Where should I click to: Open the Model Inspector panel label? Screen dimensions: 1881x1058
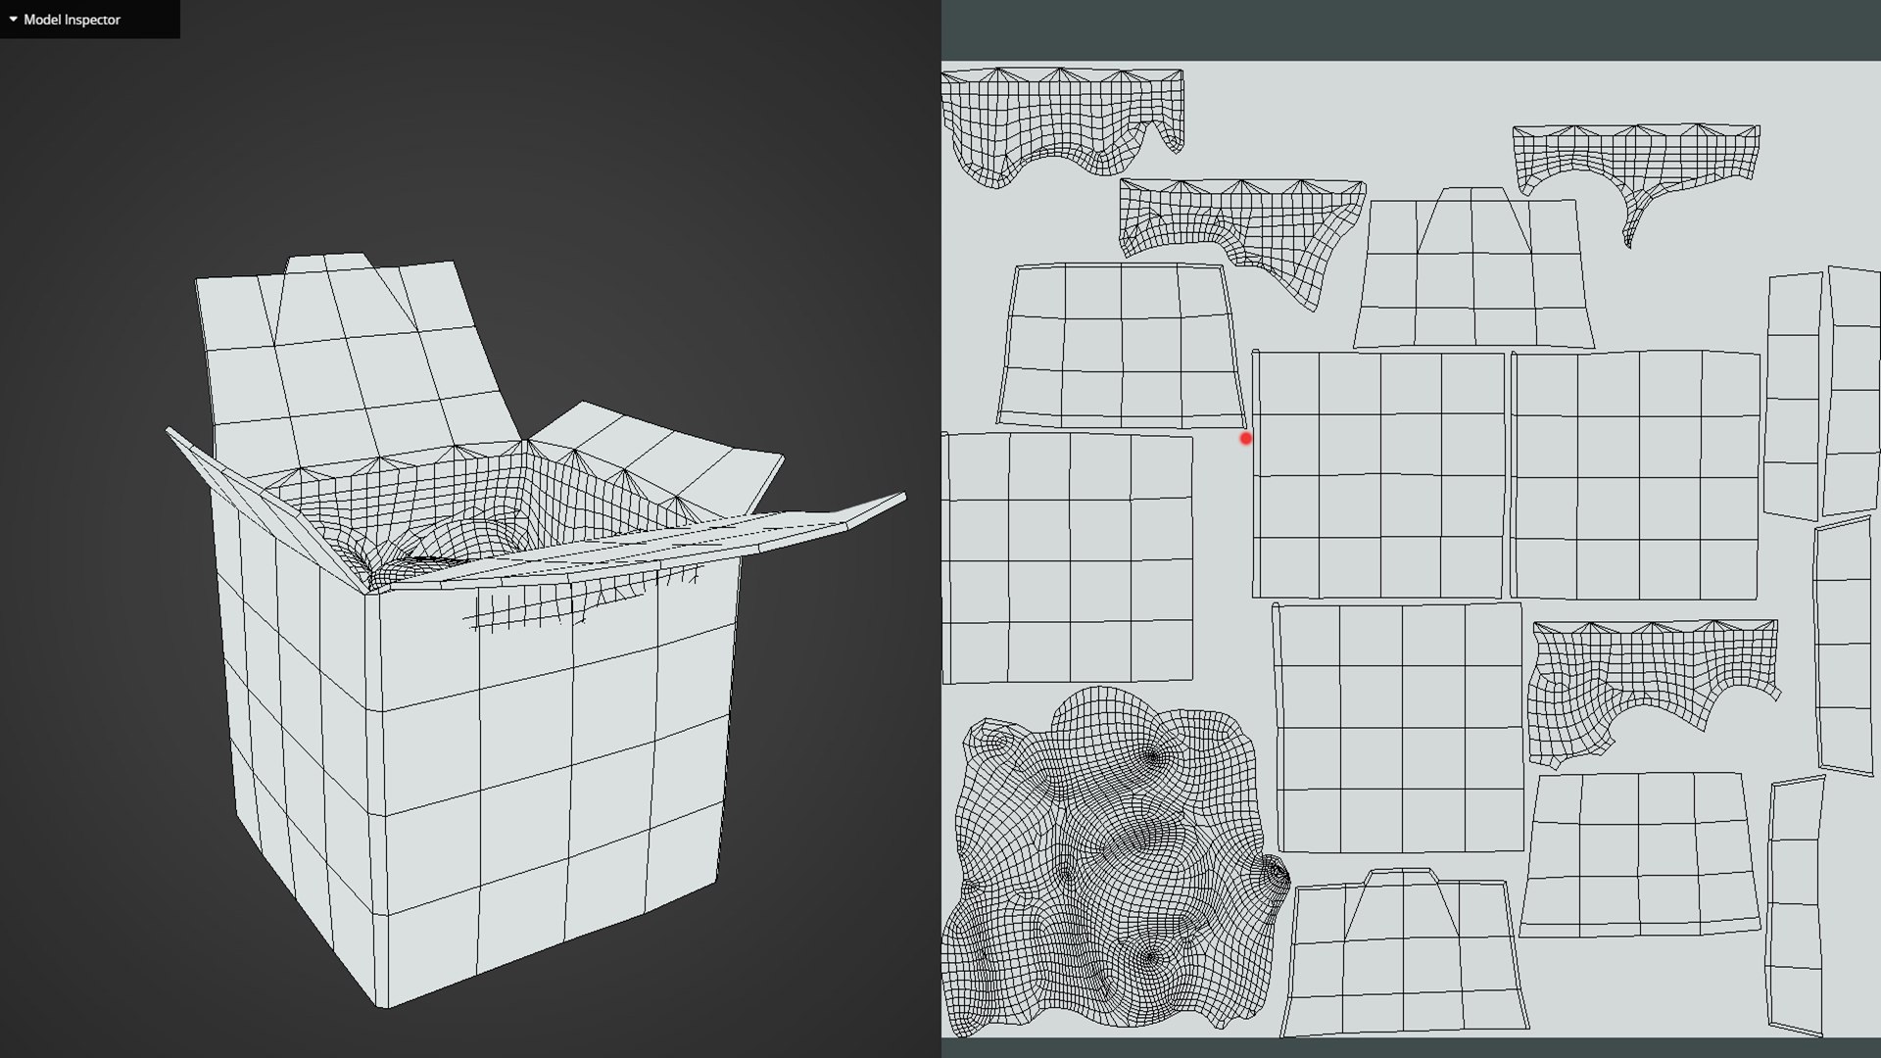[72, 20]
